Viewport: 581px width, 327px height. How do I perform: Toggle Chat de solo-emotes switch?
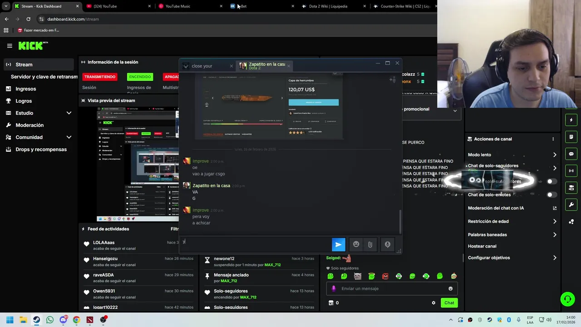click(x=551, y=195)
